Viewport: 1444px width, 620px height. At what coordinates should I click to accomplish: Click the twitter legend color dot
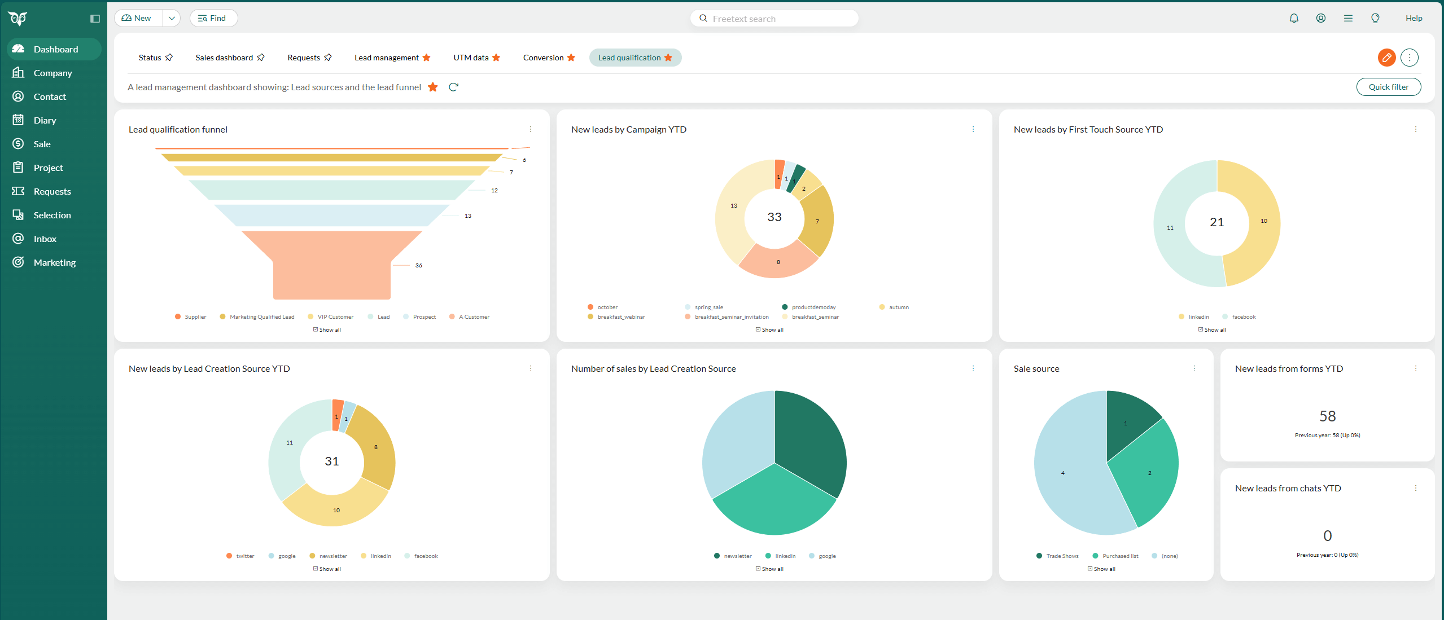229,556
